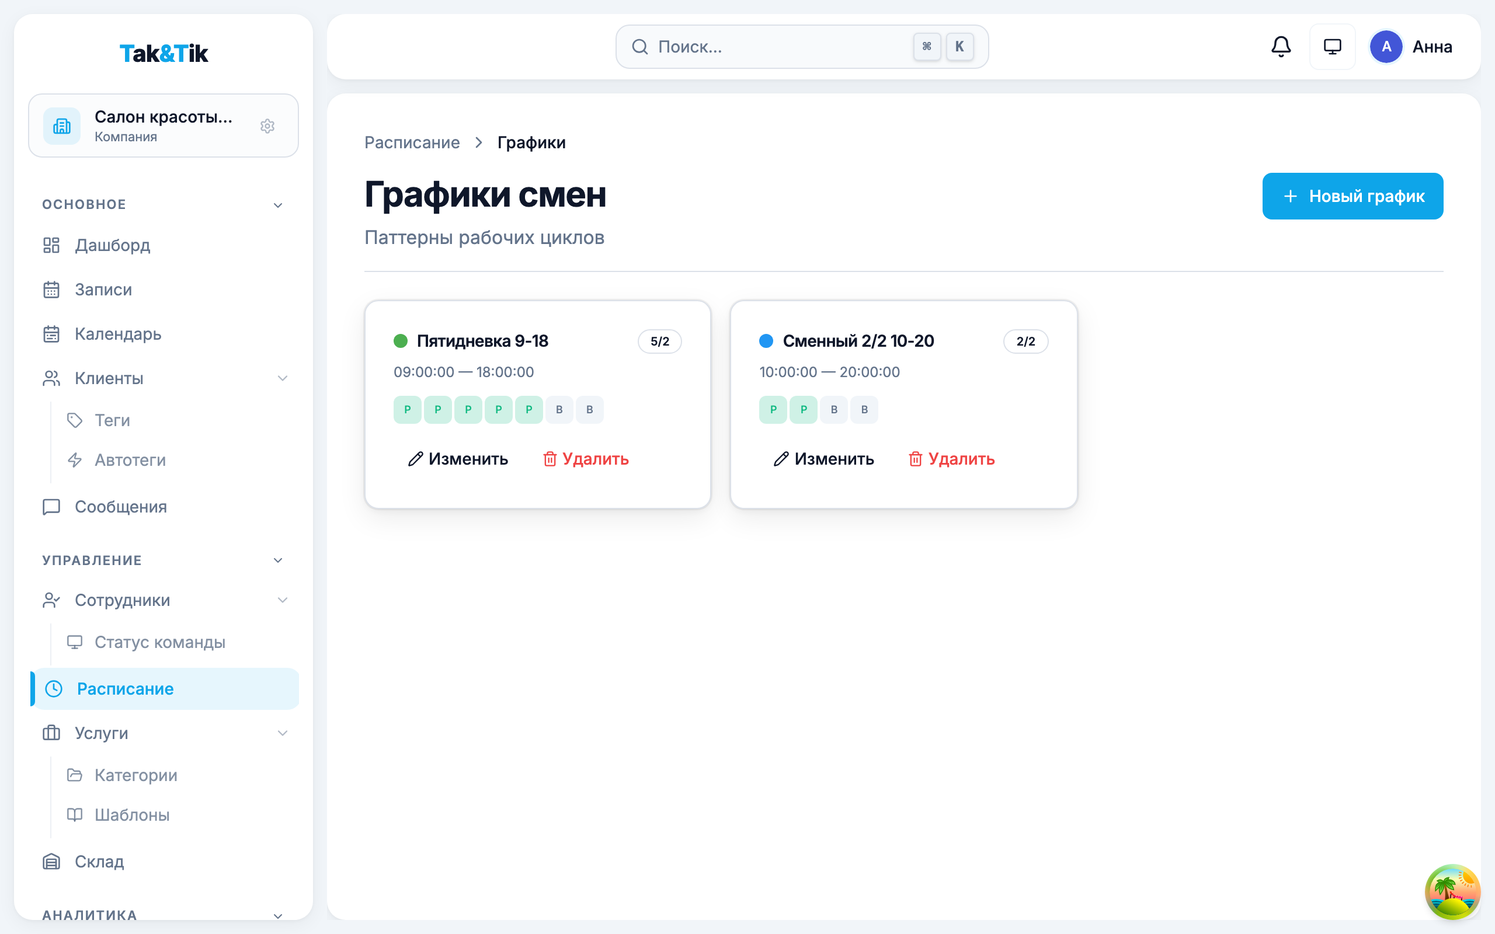This screenshot has height=934, width=1495.
Task: Open Календарь from the sidebar
Action: (117, 333)
